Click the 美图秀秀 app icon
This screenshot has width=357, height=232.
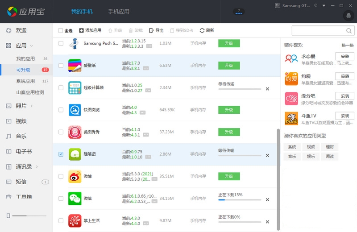tap(75, 132)
